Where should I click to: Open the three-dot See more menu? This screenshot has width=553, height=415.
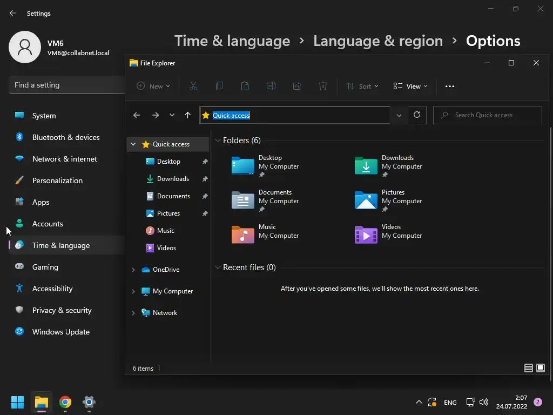(450, 86)
